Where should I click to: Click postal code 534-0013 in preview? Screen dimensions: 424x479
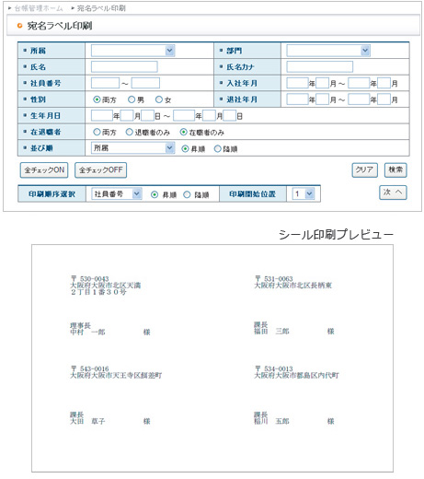[278, 368]
